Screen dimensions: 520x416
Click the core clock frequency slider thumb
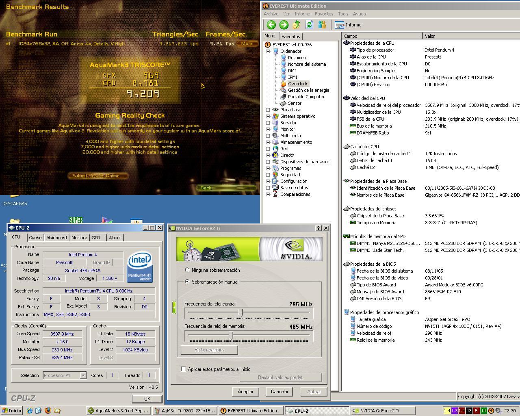(241, 312)
